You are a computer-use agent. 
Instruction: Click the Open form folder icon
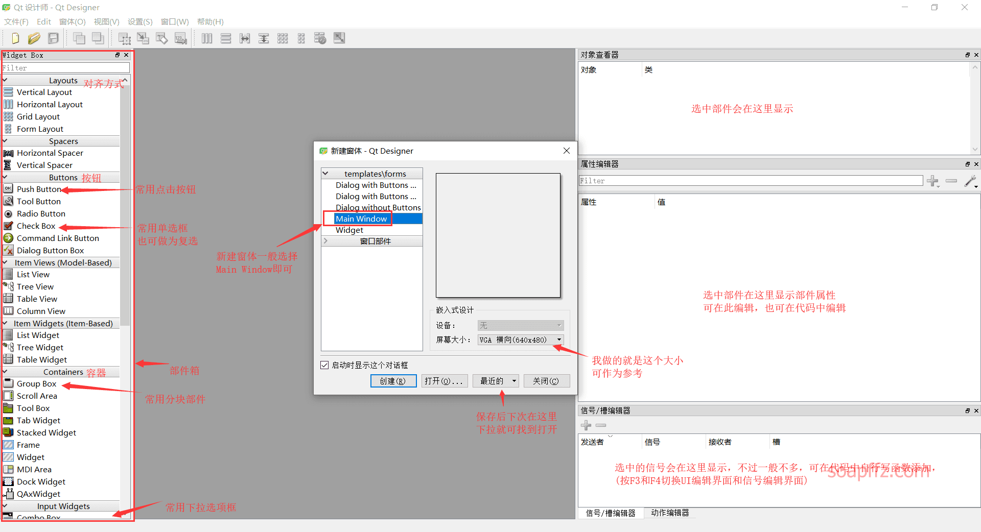(x=34, y=38)
